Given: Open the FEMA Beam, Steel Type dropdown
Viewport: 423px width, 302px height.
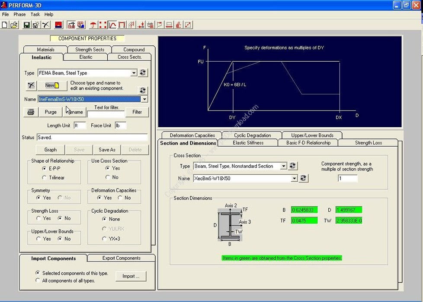Looking at the screenshot, I should point(134,73).
